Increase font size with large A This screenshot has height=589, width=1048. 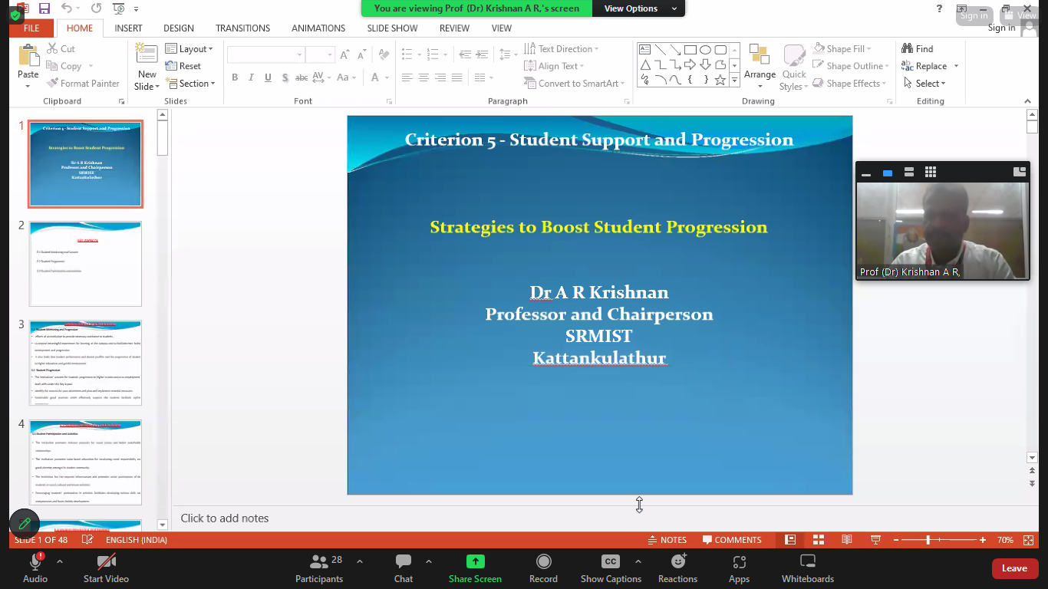344,55
